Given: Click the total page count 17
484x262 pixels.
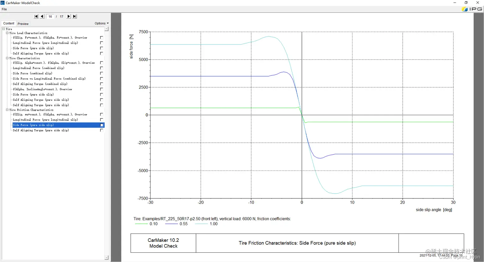Looking at the screenshot, I should [61, 17].
